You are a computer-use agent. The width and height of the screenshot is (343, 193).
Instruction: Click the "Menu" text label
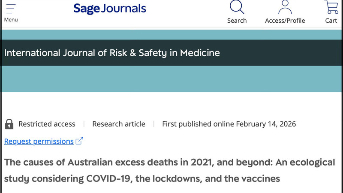click(x=11, y=20)
